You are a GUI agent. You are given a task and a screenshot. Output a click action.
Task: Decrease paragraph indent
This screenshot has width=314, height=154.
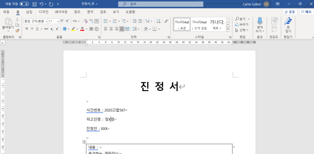point(134,21)
